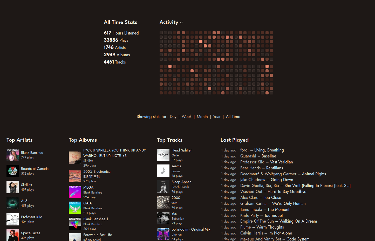Click the Boards of Canada album art

(x=13, y=171)
